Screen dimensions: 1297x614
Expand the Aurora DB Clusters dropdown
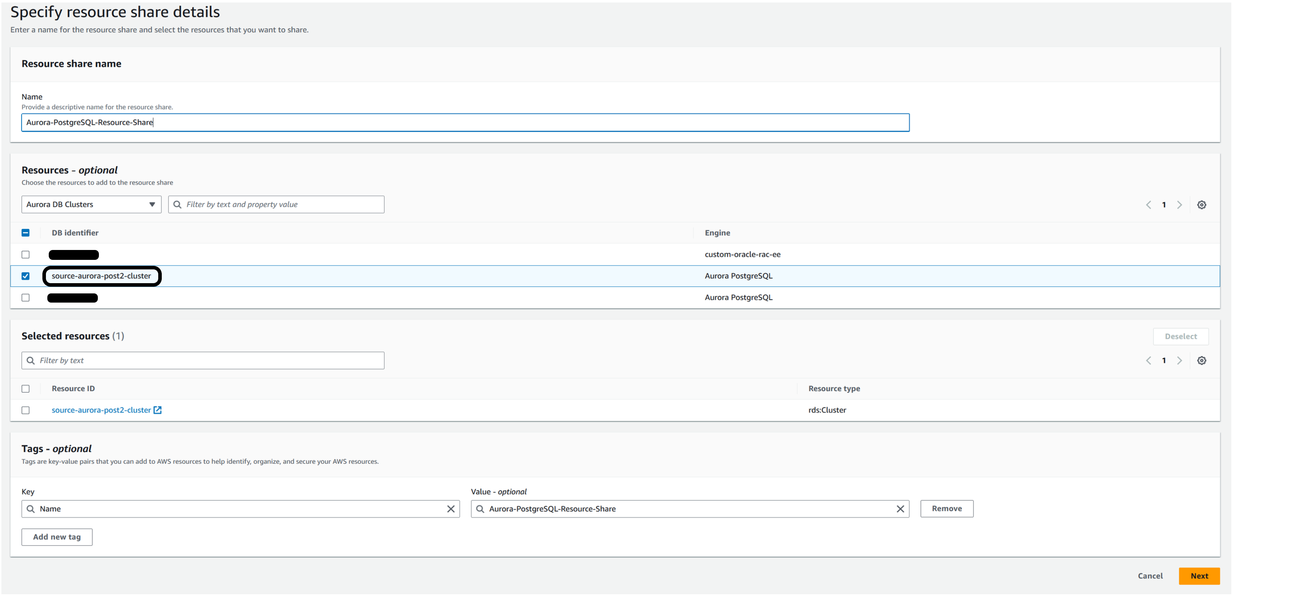[x=91, y=204]
